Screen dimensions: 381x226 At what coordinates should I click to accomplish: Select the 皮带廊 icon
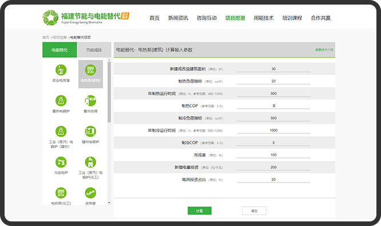pyautogui.click(x=90, y=193)
